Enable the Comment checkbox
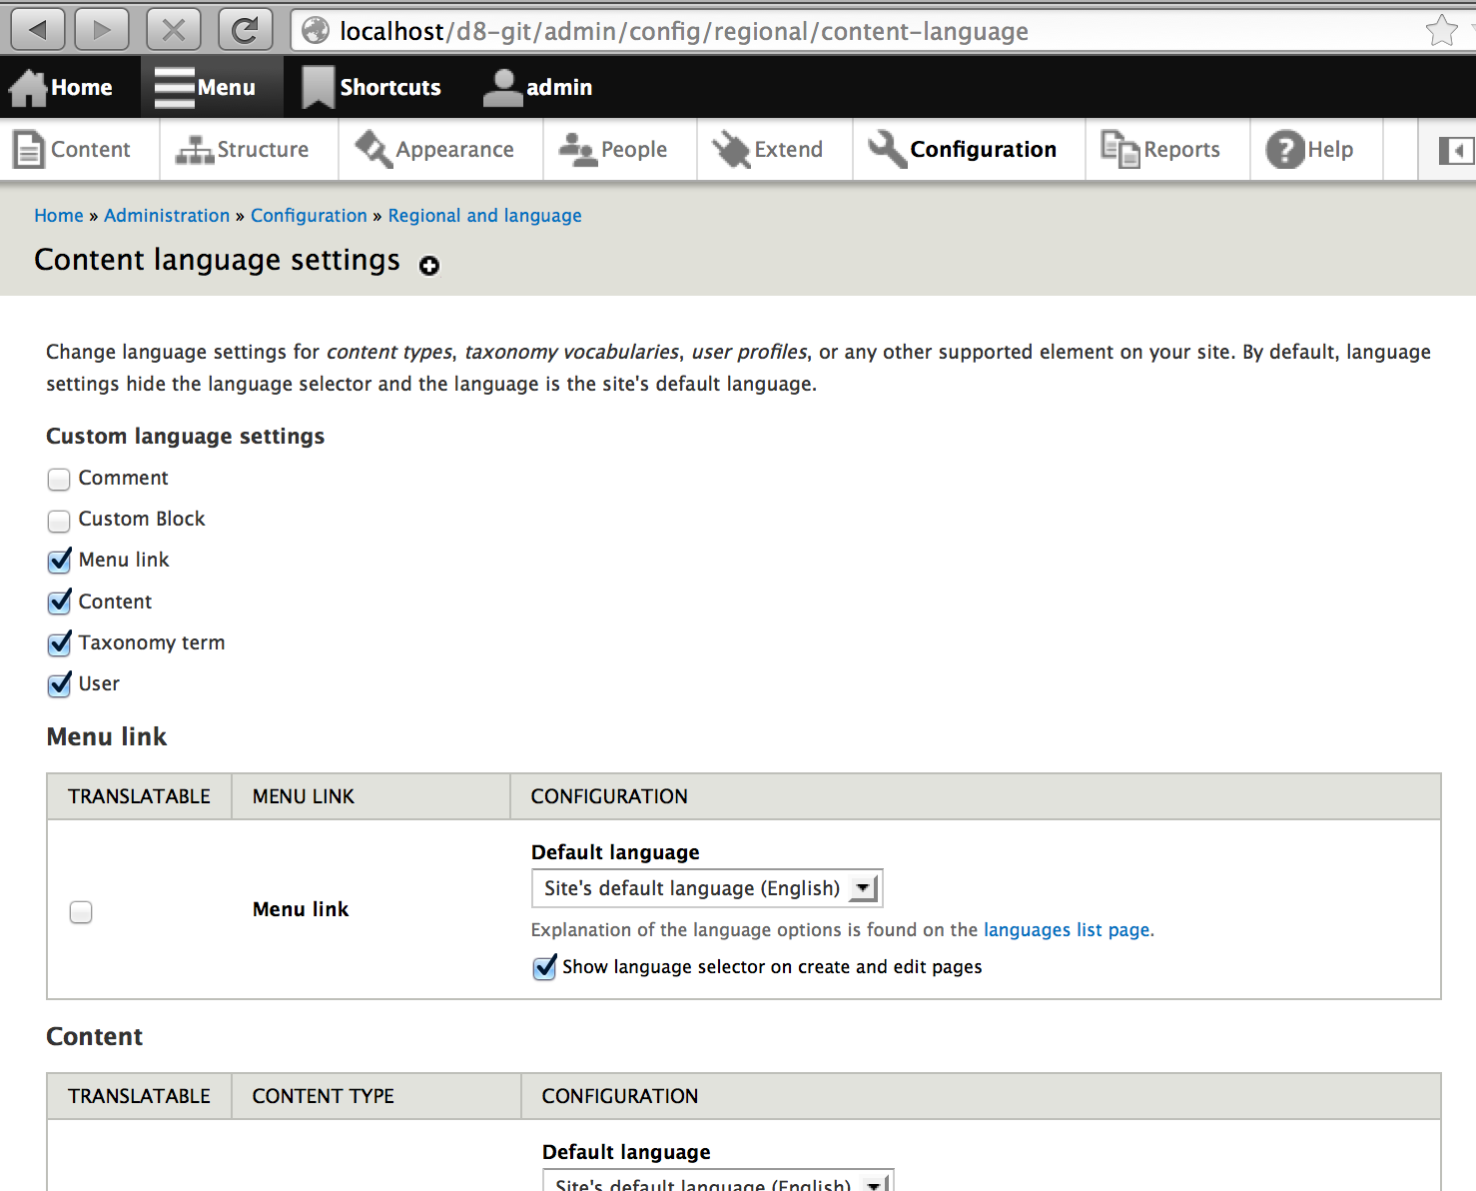The width and height of the screenshot is (1476, 1191). pos(59,480)
